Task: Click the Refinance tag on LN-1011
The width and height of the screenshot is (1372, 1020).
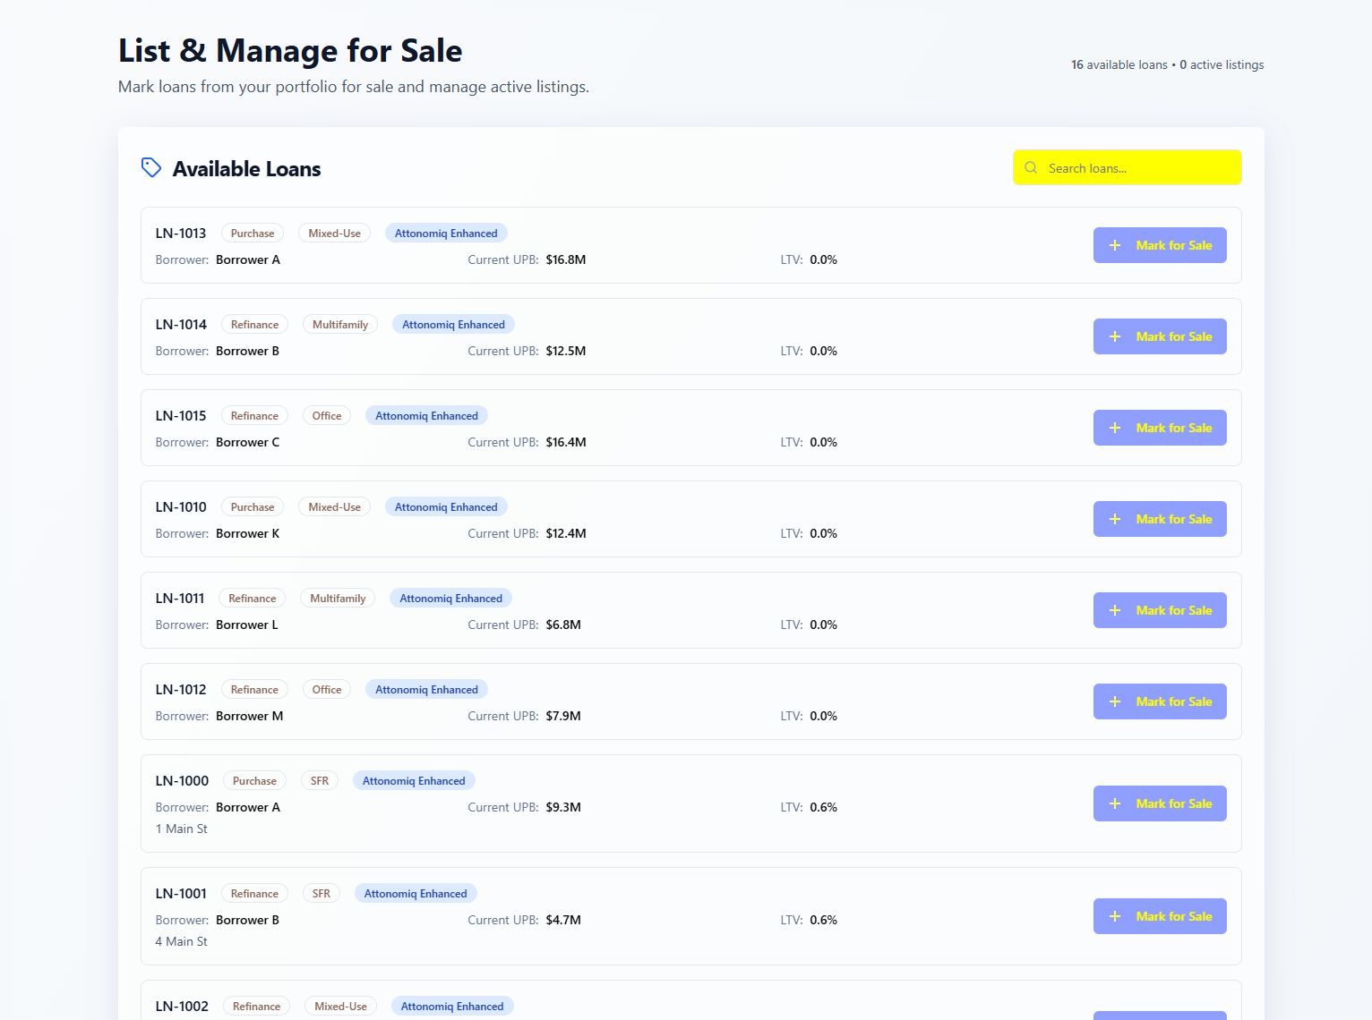Action: coord(253,599)
